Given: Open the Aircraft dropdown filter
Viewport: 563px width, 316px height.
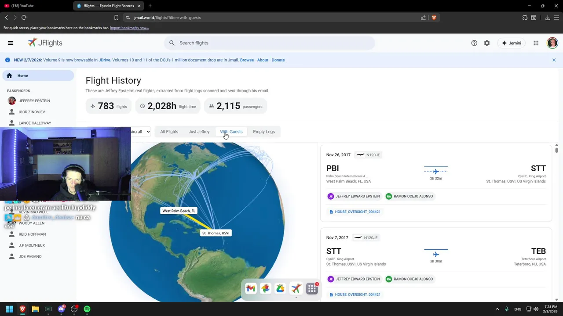Looking at the screenshot, I should 140,132.
